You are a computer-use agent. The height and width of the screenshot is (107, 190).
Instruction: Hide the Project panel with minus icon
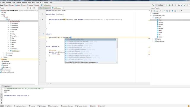coord(37,8)
